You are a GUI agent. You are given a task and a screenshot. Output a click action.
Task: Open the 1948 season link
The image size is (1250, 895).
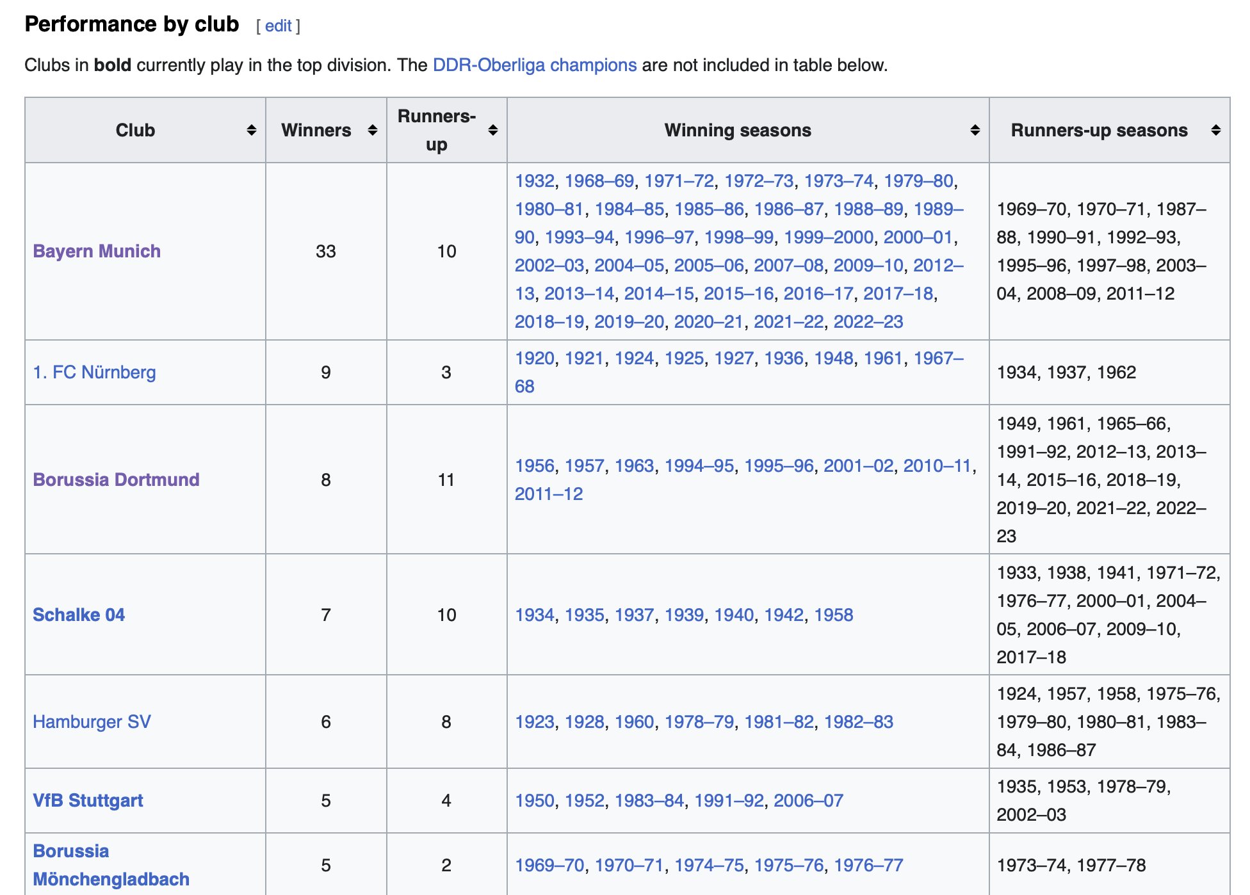[x=834, y=358]
